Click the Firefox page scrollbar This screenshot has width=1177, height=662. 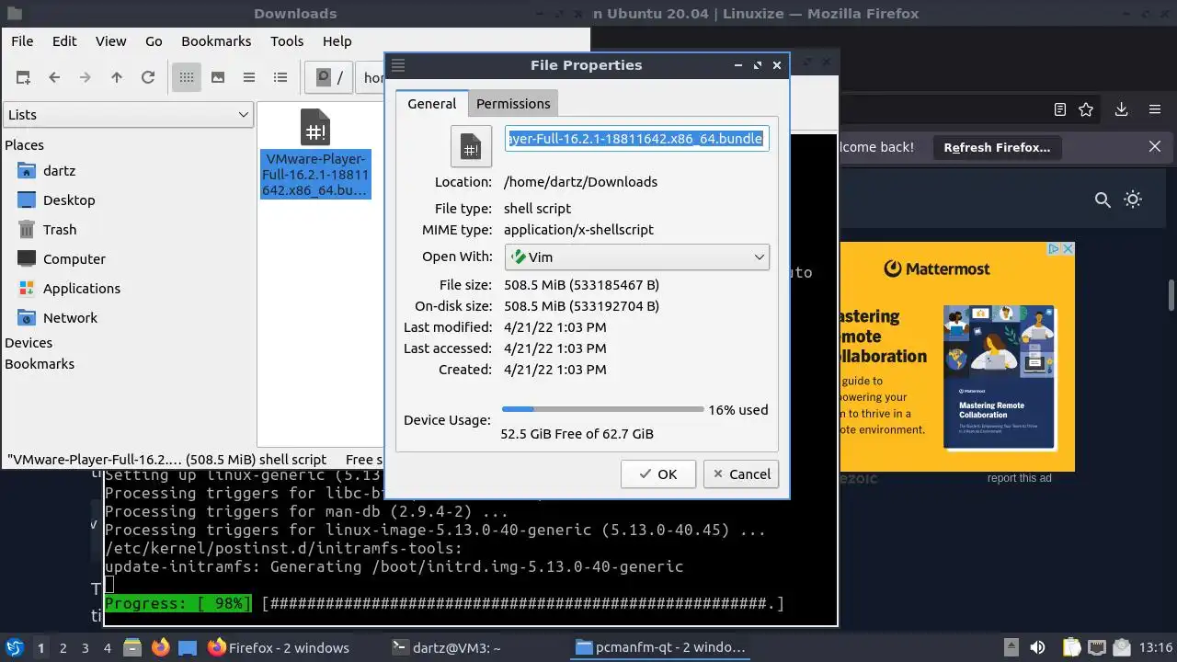[1172, 296]
